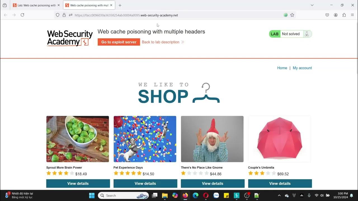Click the Pet Experience Days image

pos(145,139)
